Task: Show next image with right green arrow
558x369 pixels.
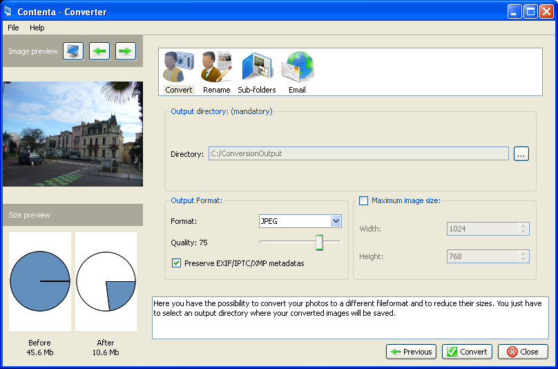Action: [126, 51]
